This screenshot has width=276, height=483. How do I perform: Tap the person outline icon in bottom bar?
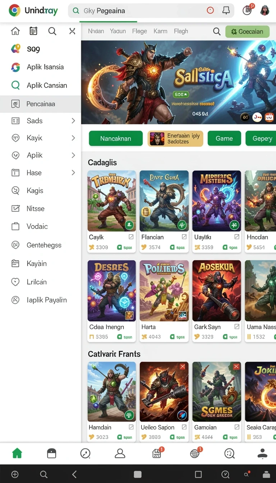(x=120, y=454)
